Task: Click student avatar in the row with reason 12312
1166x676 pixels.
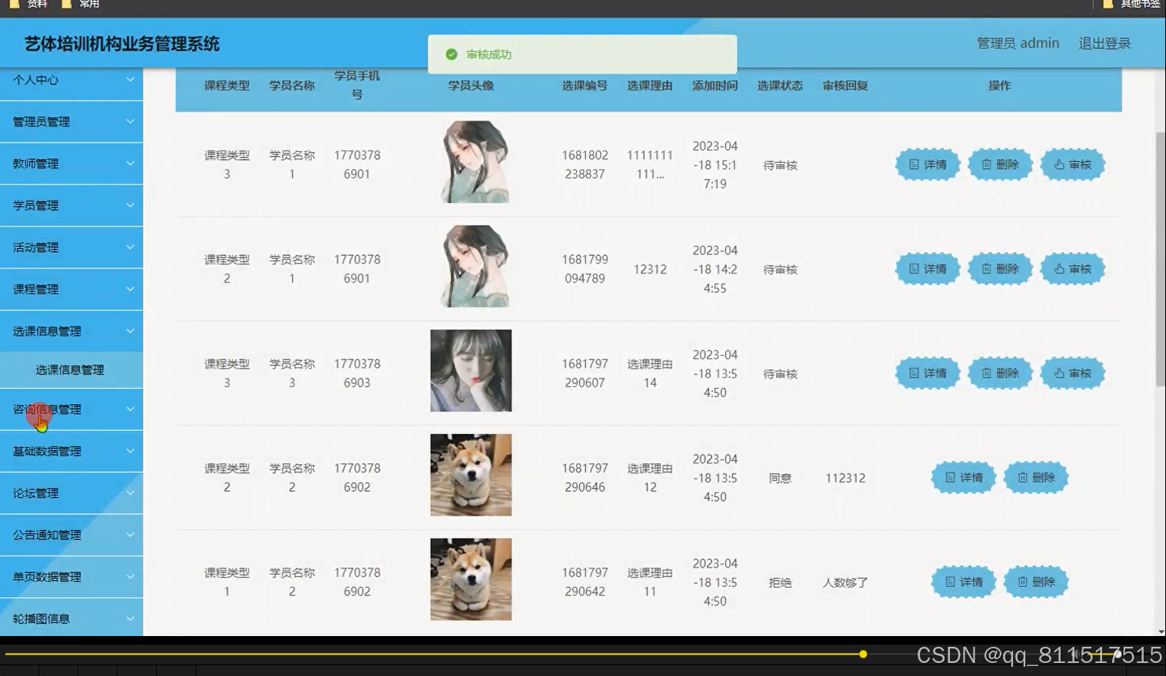Action: (475, 266)
